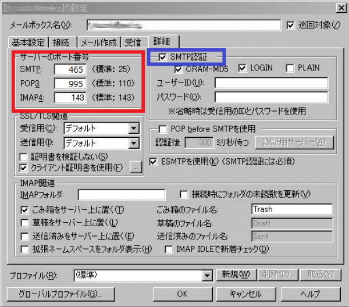Toggle the 巡回対象 checkbox
The width and height of the screenshot is (349, 307).
click(x=291, y=26)
